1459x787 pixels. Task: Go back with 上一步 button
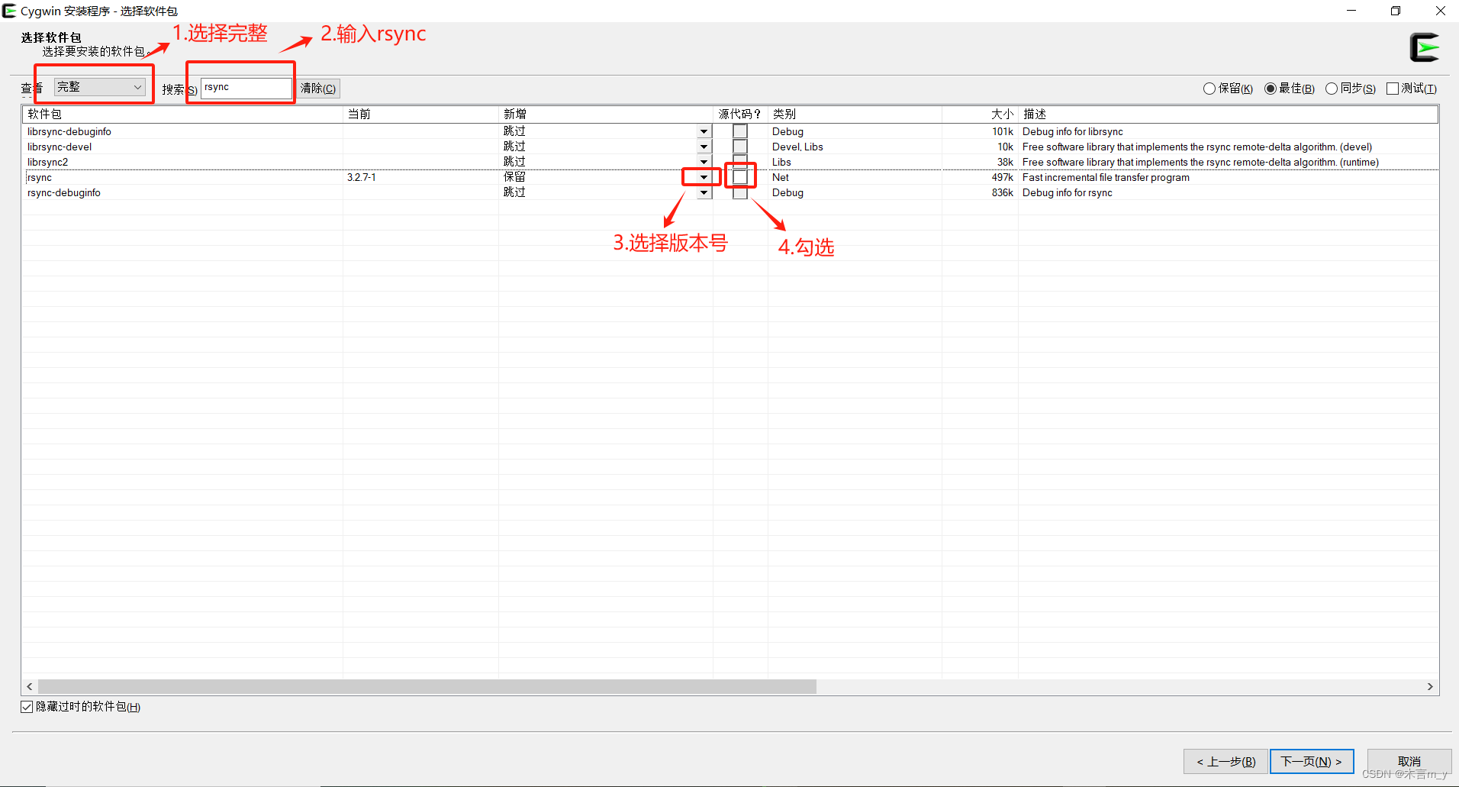click(x=1225, y=762)
